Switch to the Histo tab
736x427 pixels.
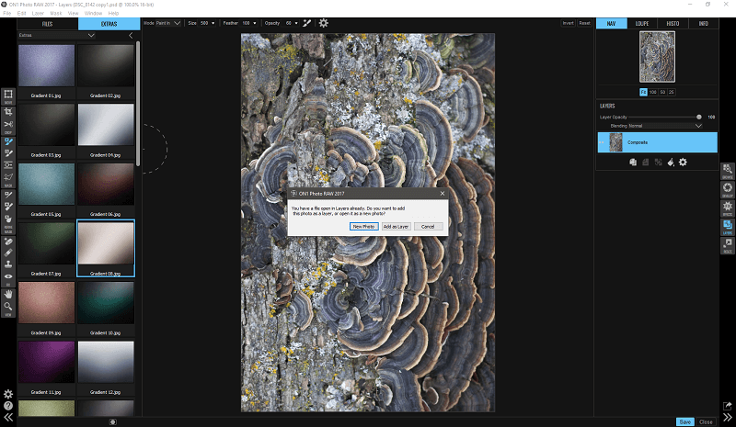click(673, 24)
